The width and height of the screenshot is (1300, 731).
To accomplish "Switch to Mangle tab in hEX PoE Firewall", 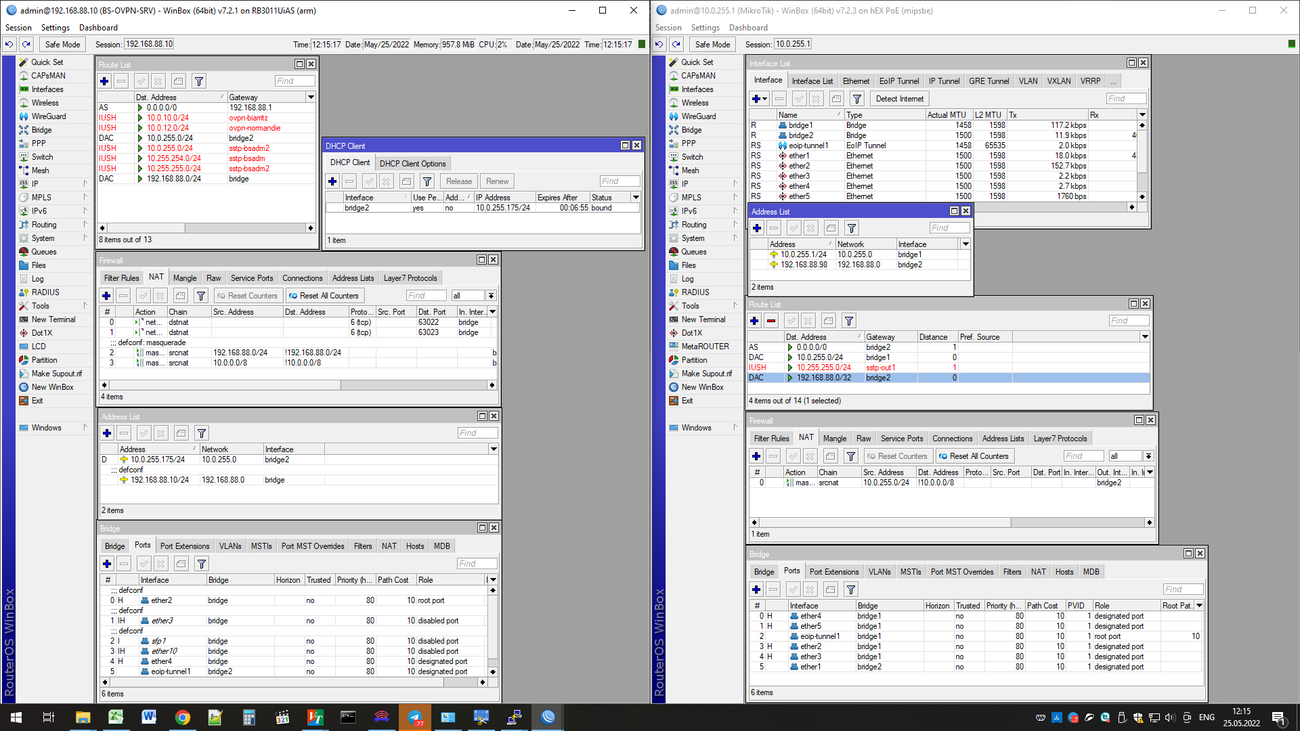I will pos(834,439).
